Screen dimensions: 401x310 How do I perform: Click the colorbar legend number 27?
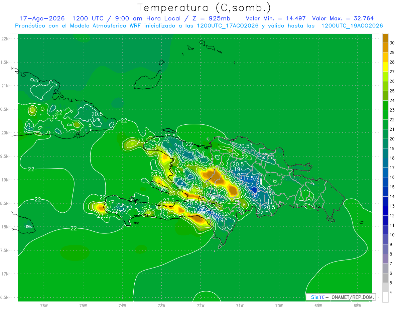(x=392, y=72)
